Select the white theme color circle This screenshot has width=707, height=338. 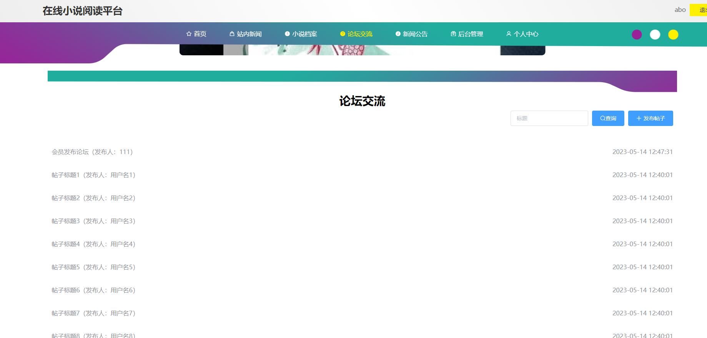655,35
